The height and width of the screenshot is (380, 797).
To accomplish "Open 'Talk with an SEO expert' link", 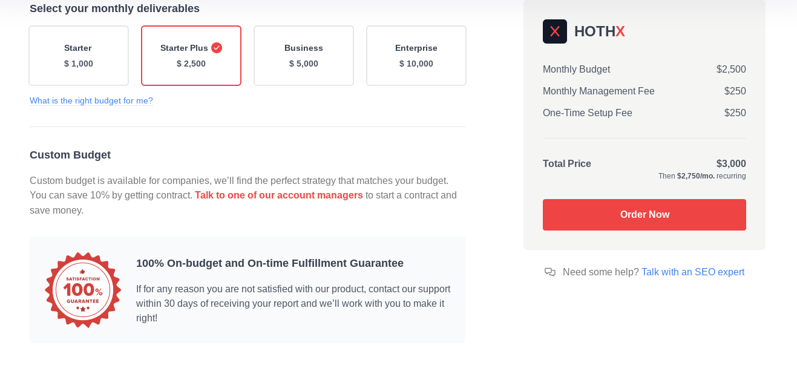I will [x=693, y=272].
